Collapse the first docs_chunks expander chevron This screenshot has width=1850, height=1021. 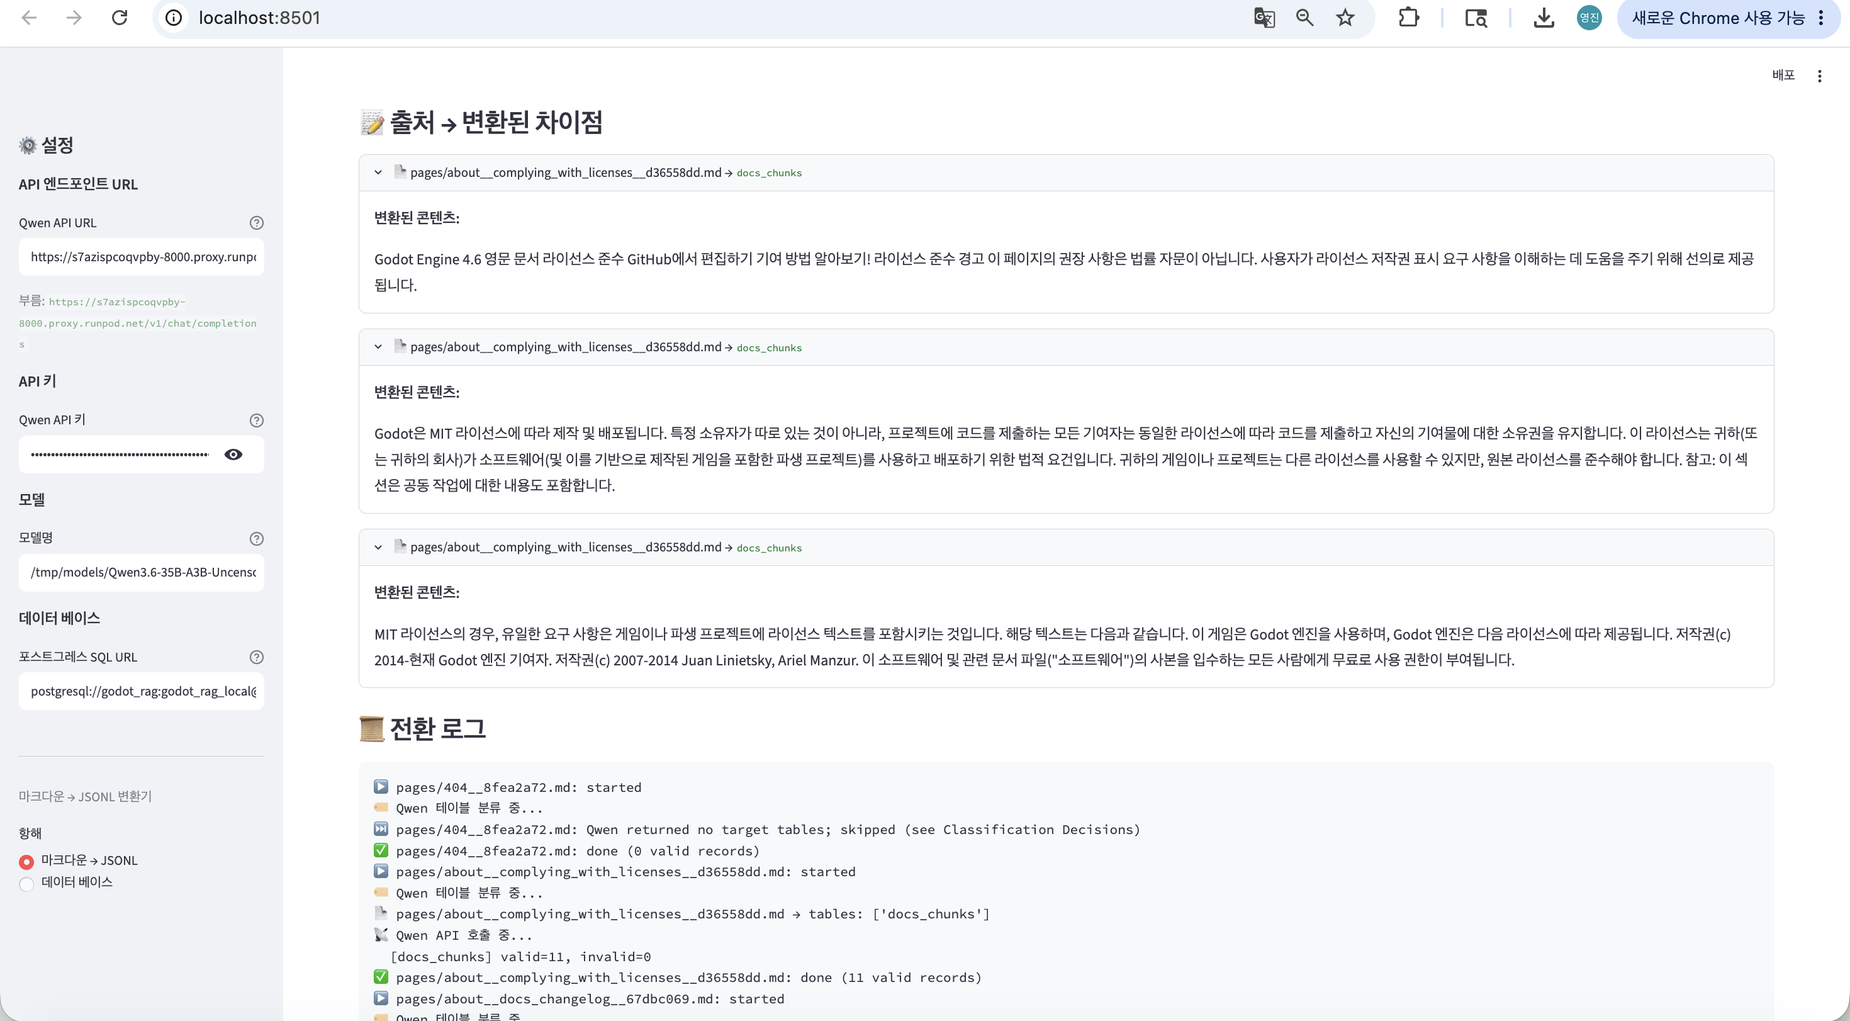[x=378, y=172]
